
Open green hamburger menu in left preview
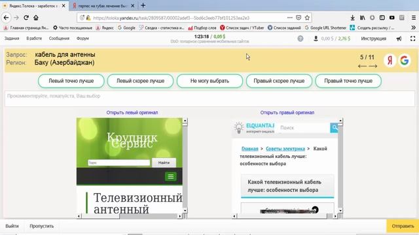point(170,176)
